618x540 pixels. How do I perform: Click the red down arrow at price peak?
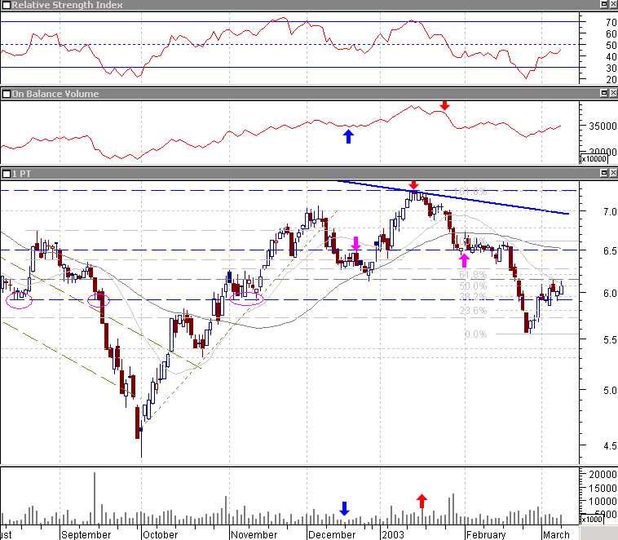413,185
